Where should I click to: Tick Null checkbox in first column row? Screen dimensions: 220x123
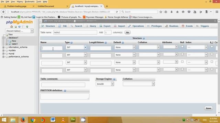[x=182, y=46]
